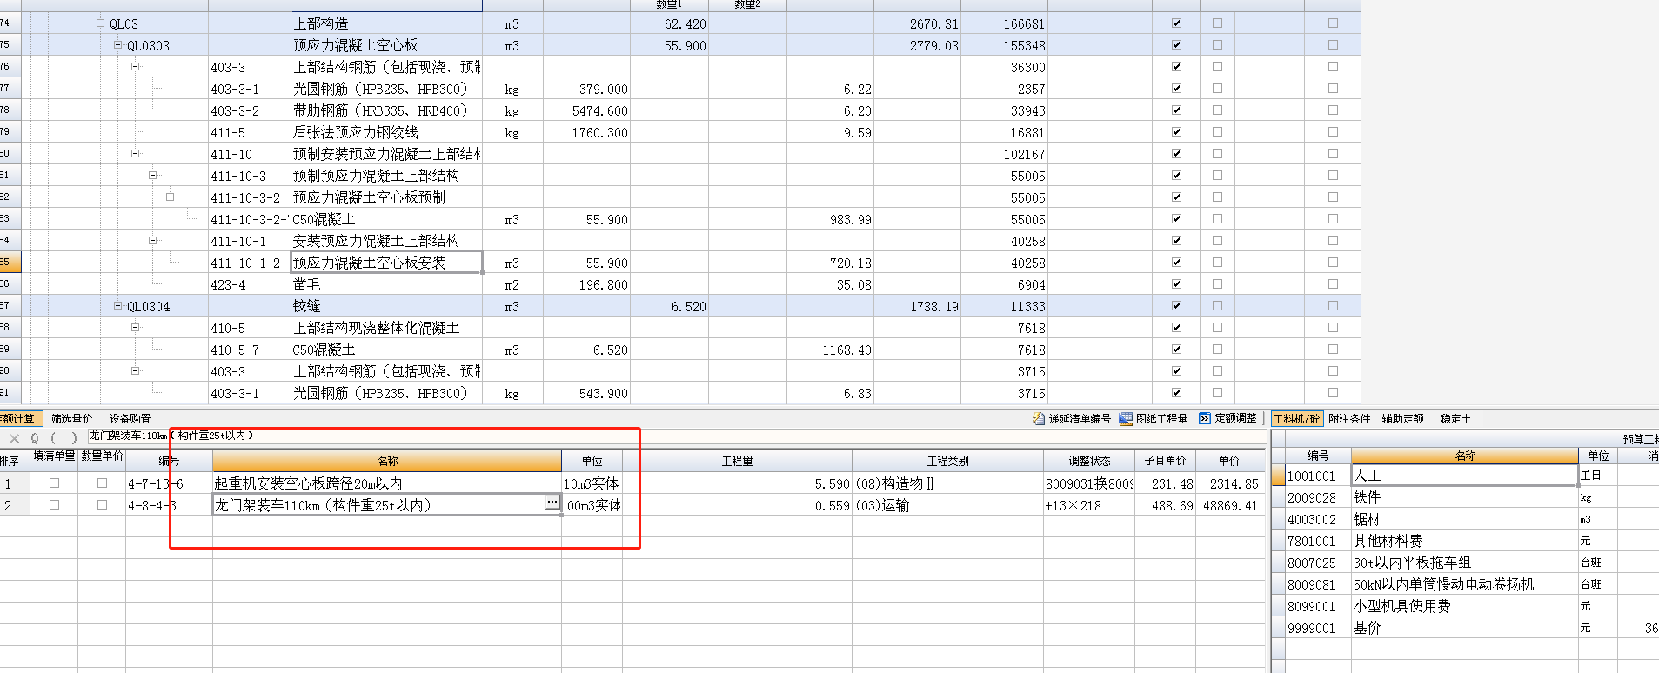Image resolution: width=1659 pixels, height=673 pixels.
Task: Collapse the 411-10-1 tree node
Action: 152,241
